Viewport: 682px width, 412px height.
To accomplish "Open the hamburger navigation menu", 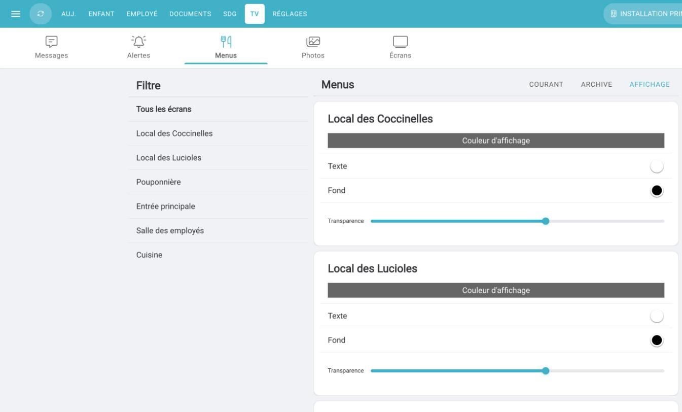I will tap(16, 14).
